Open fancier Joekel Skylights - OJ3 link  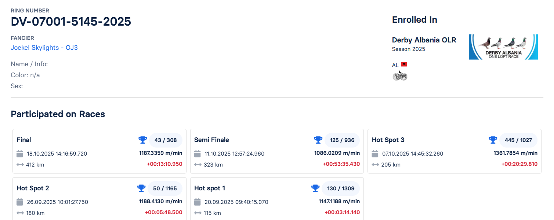[x=44, y=48]
